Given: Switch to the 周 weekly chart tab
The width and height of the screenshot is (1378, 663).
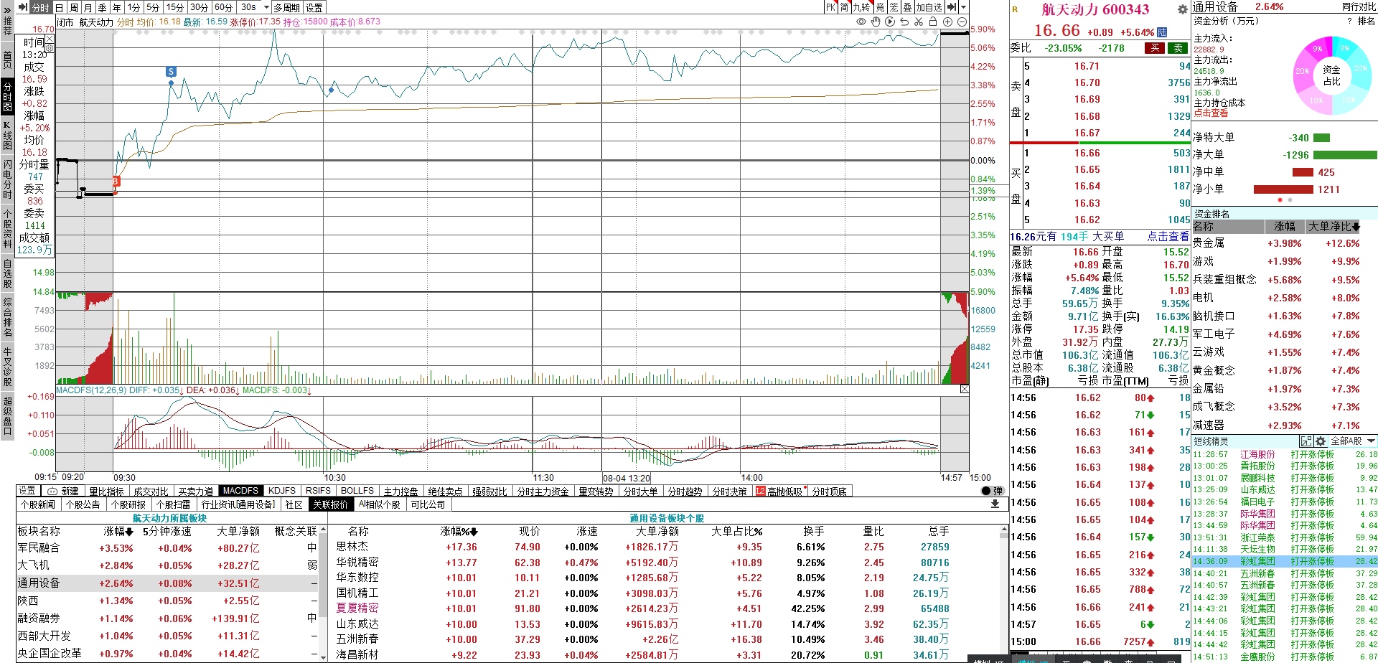Looking at the screenshot, I should [73, 7].
